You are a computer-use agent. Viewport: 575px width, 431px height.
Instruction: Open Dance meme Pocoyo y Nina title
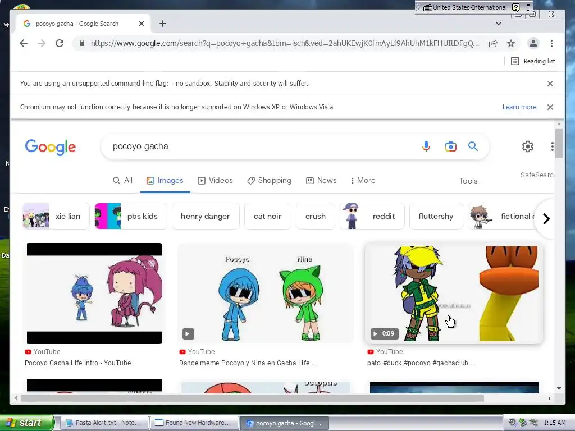[x=248, y=363]
